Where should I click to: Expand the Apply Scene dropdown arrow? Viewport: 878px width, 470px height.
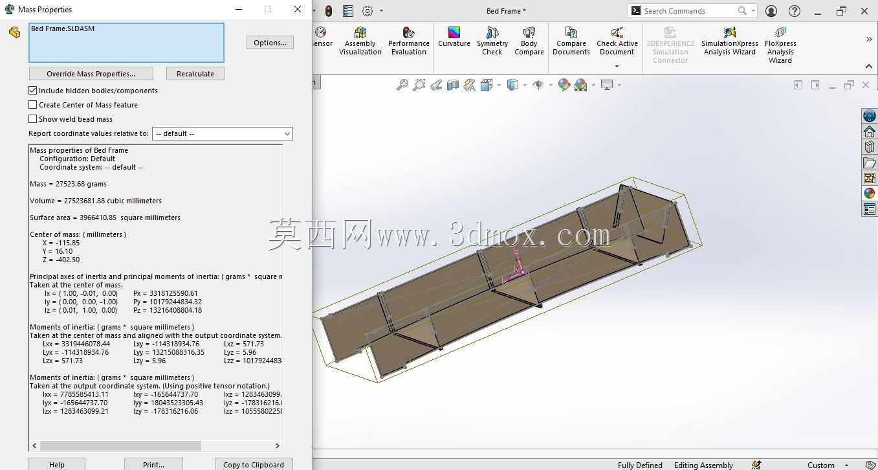click(x=592, y=85)
